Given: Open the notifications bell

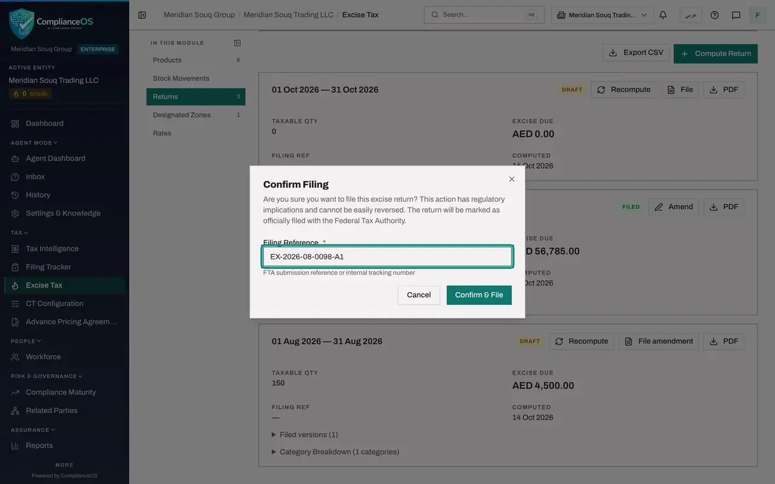Looking at the screenshot, I should click(663, 15).
